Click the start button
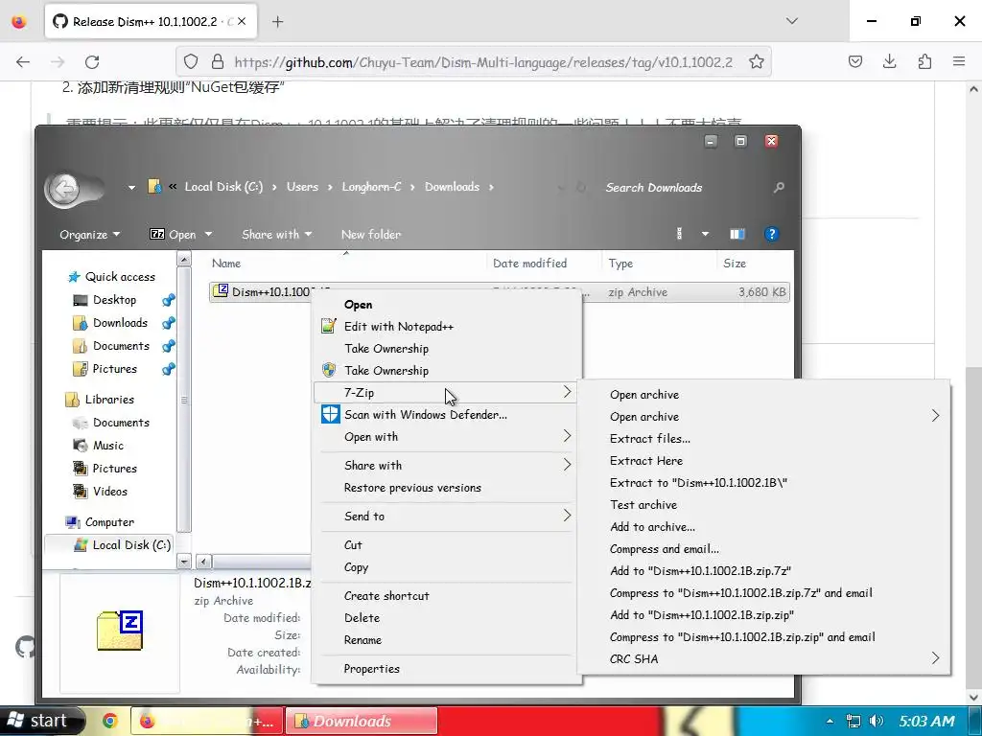Viewport: 982px width, 736px height. (x=41, y=721)
